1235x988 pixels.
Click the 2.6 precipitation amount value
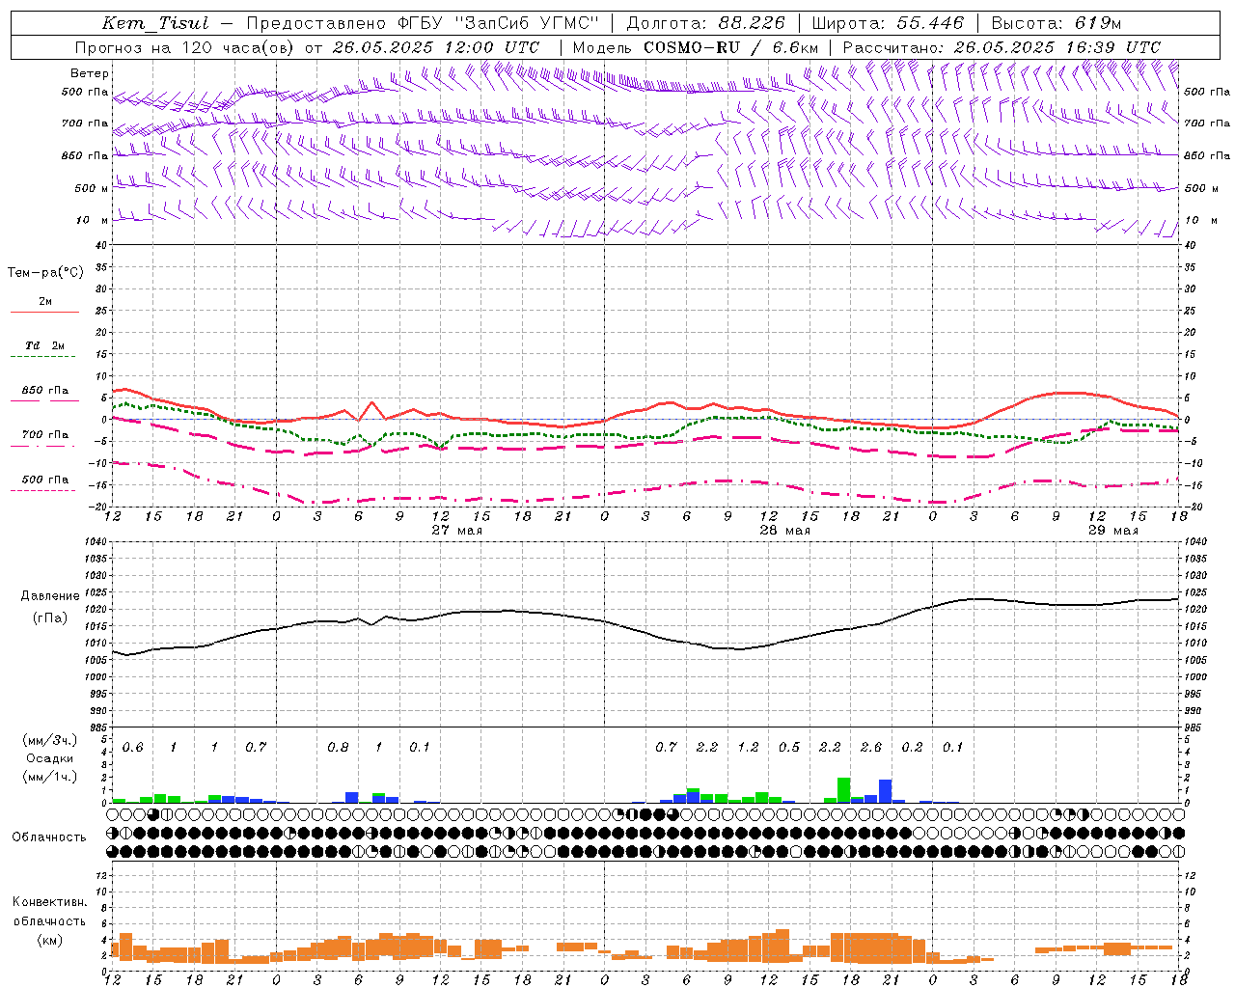pos(870,748)
